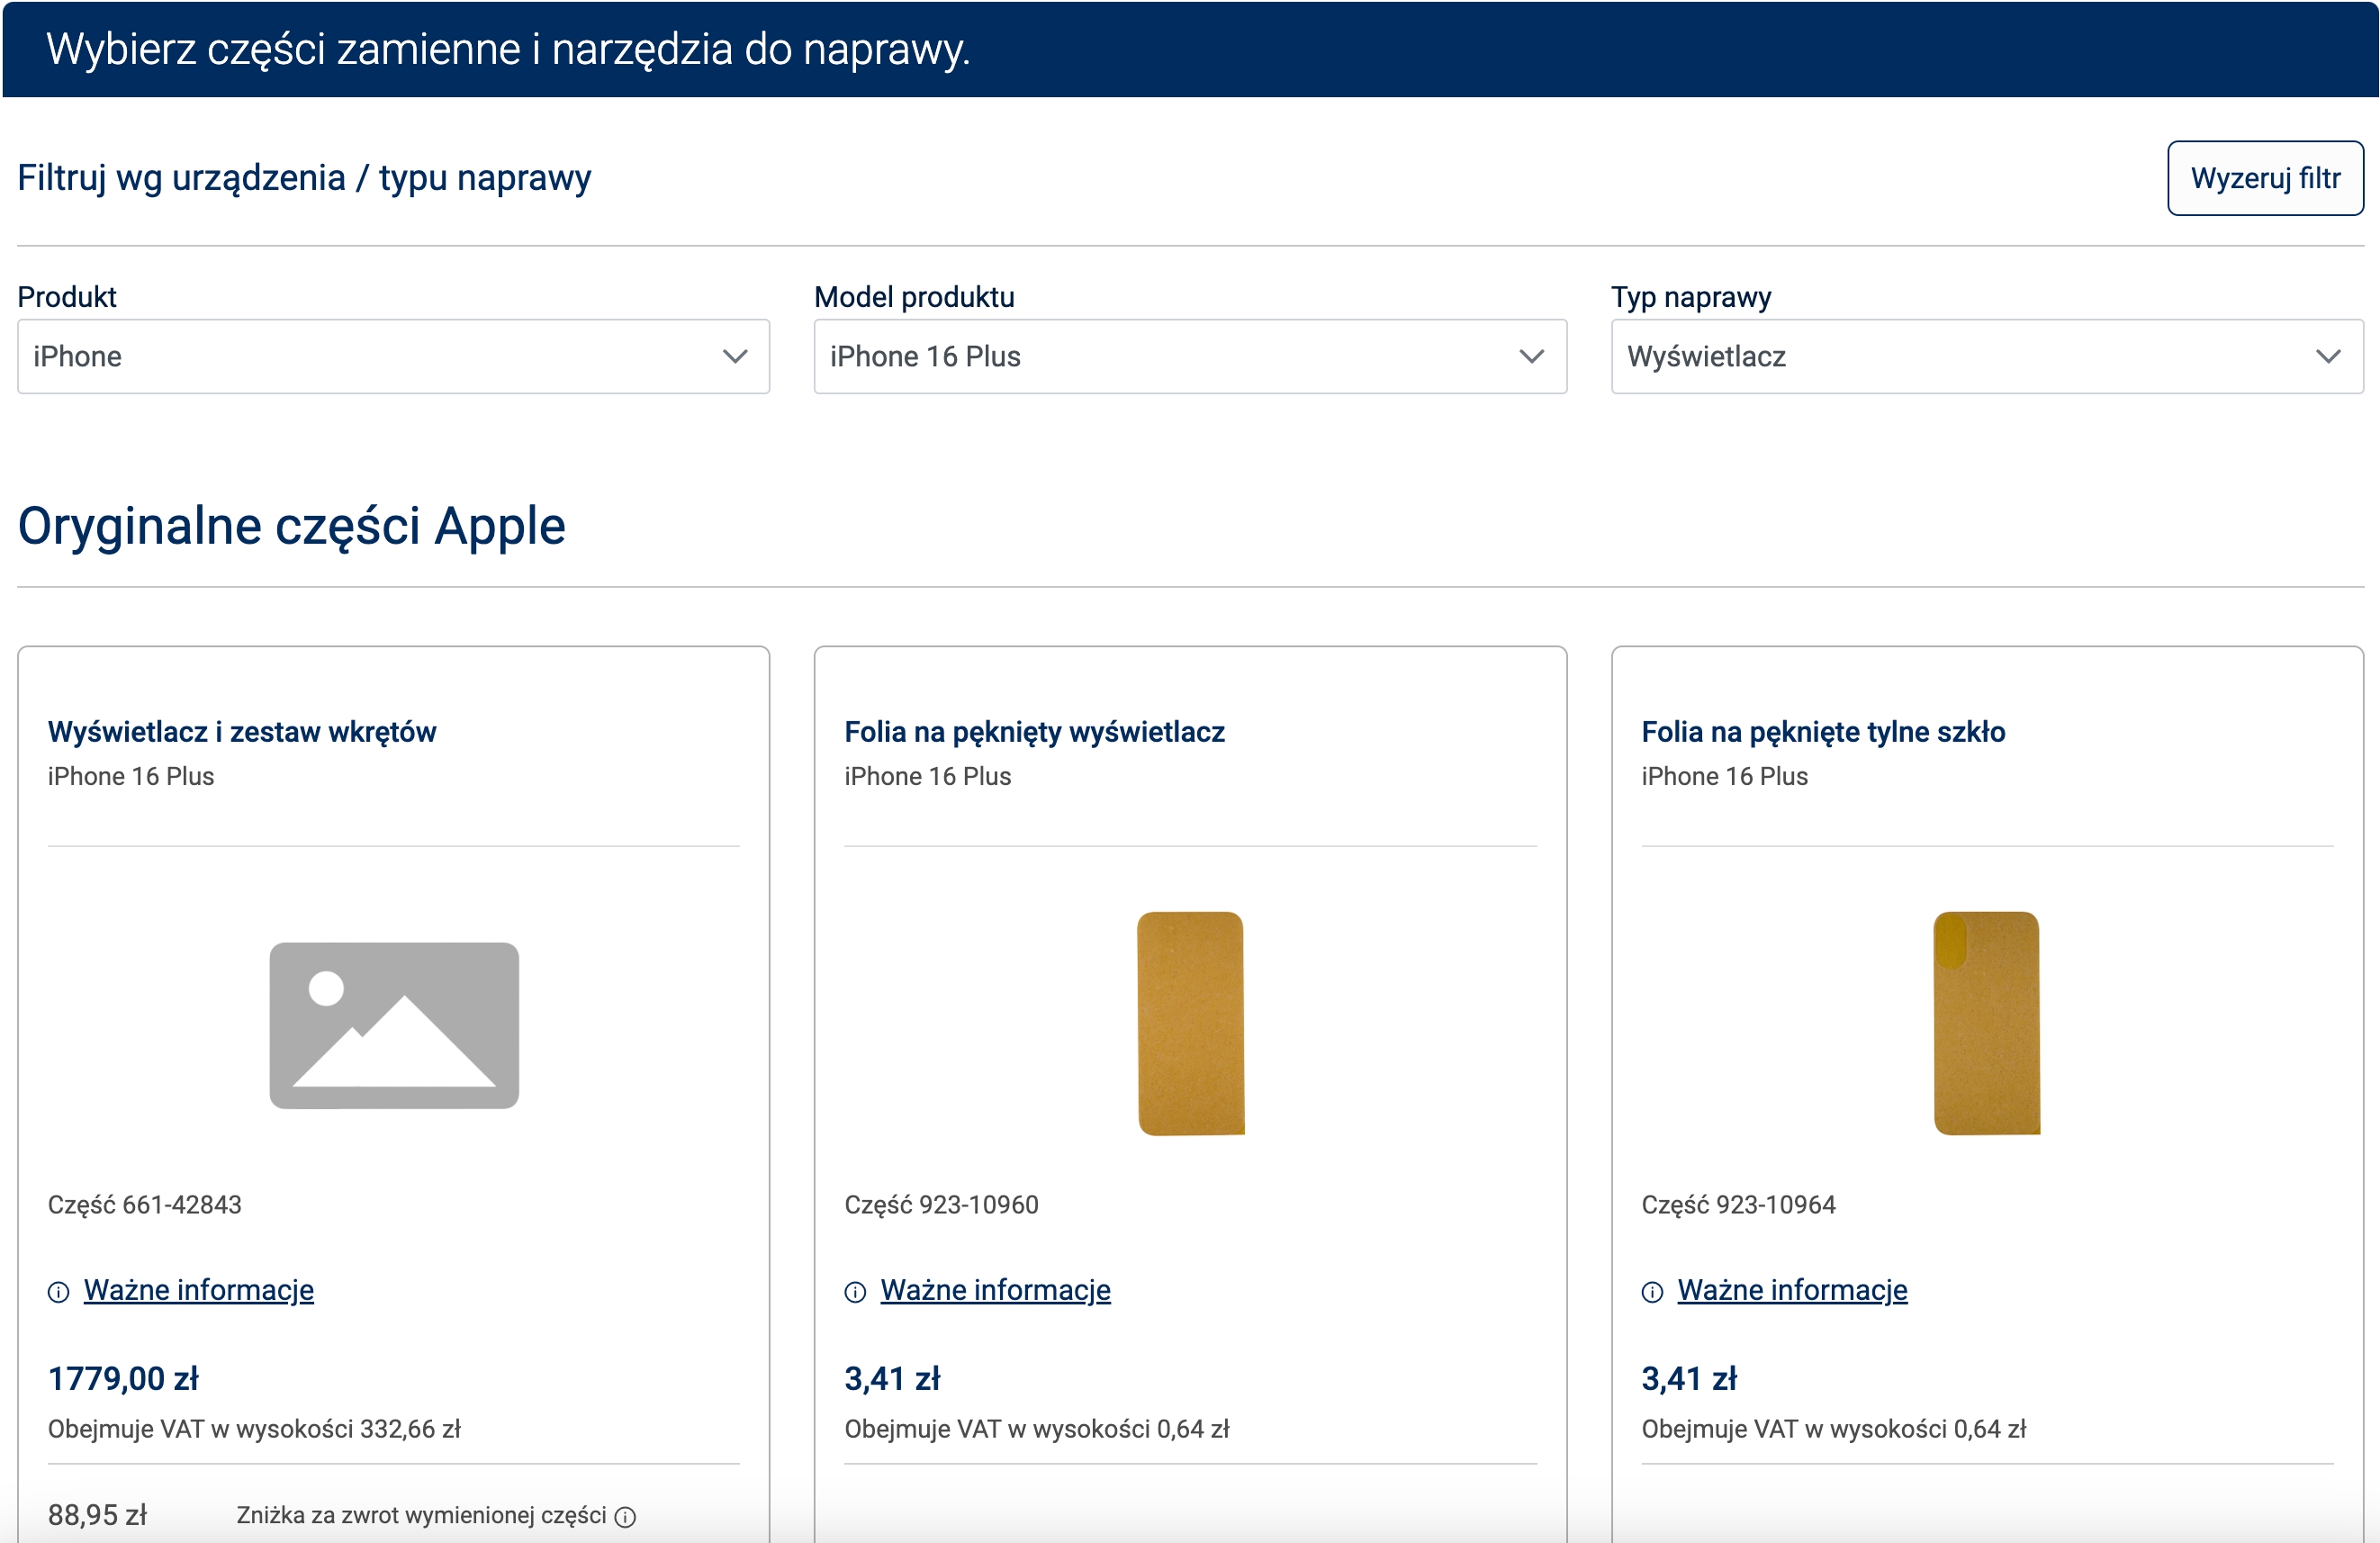
Task: Open Ważne informacje for part 923-10964
Action: [1791, 1289]
